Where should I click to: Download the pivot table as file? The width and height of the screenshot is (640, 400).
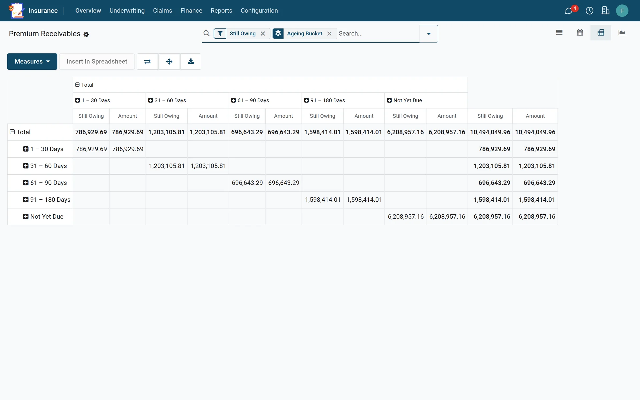(x=191, y=62)
